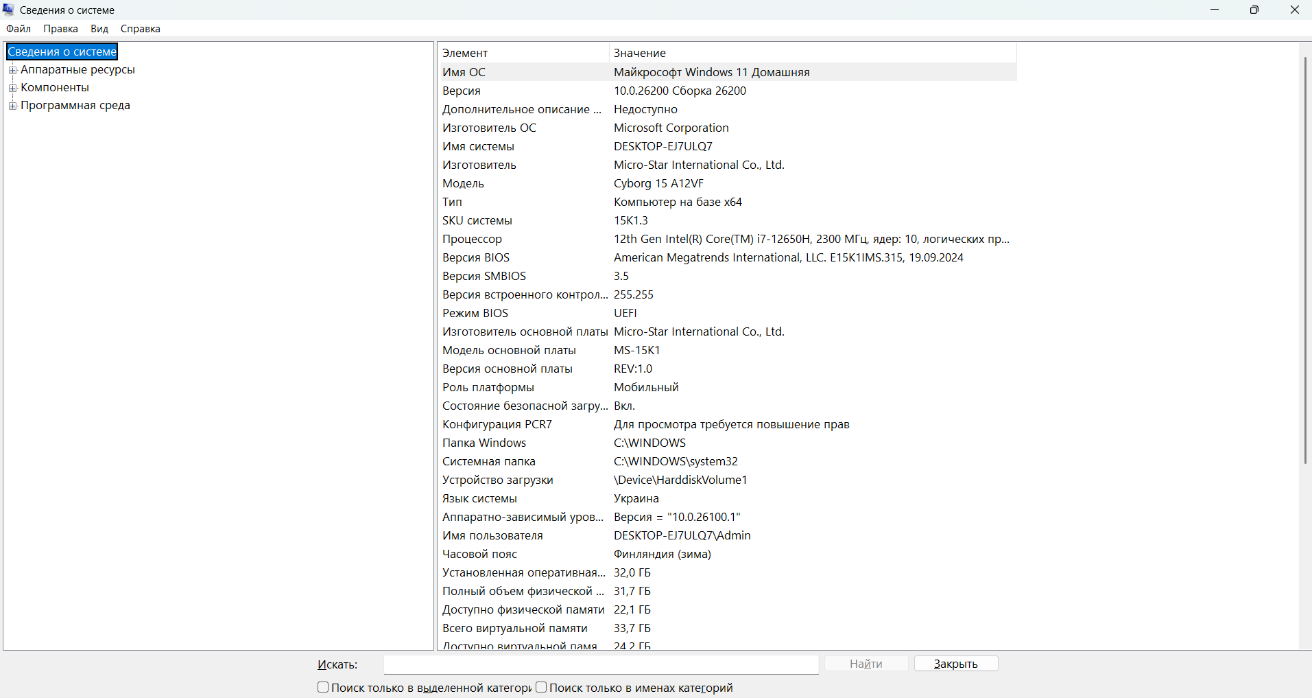Click the Мобильный value
Image resolution: width=1312 pixels, height=698 pixels.
(x=646, y=387)
